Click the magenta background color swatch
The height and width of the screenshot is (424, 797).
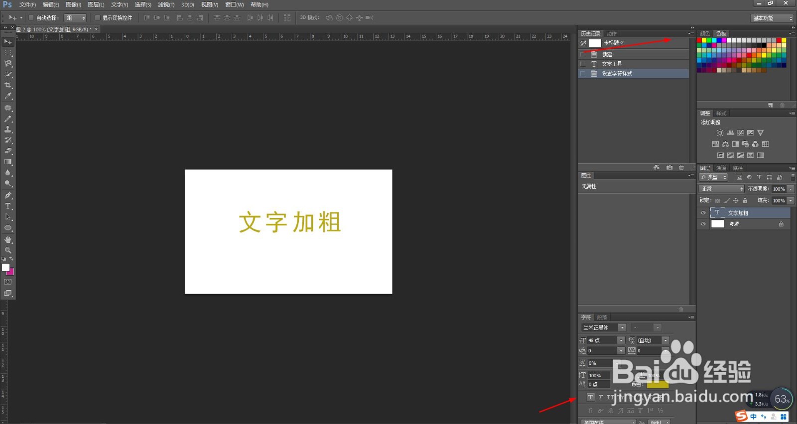pos(11,272)
